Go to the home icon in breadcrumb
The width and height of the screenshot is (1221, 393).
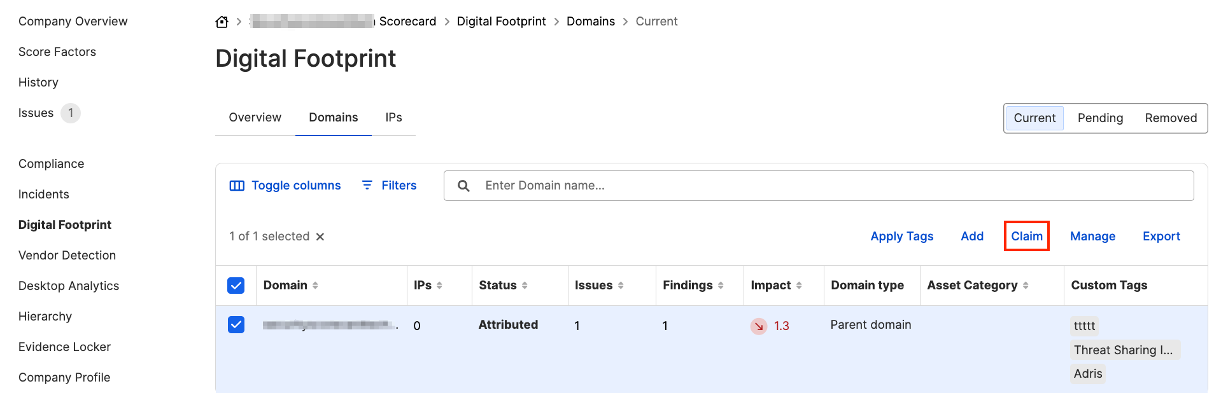pyautogui.click(x=222, y=22)
